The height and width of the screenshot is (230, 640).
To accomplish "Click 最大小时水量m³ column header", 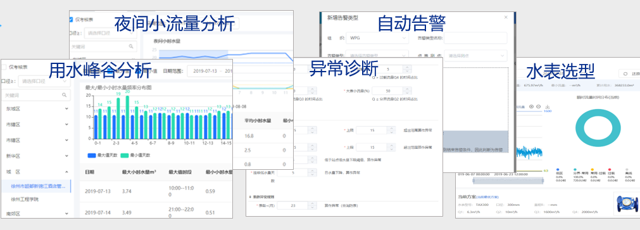I will 139,172.
